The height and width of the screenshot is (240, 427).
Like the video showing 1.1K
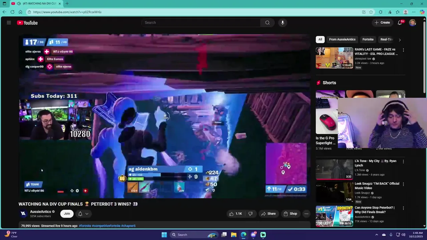236,214
